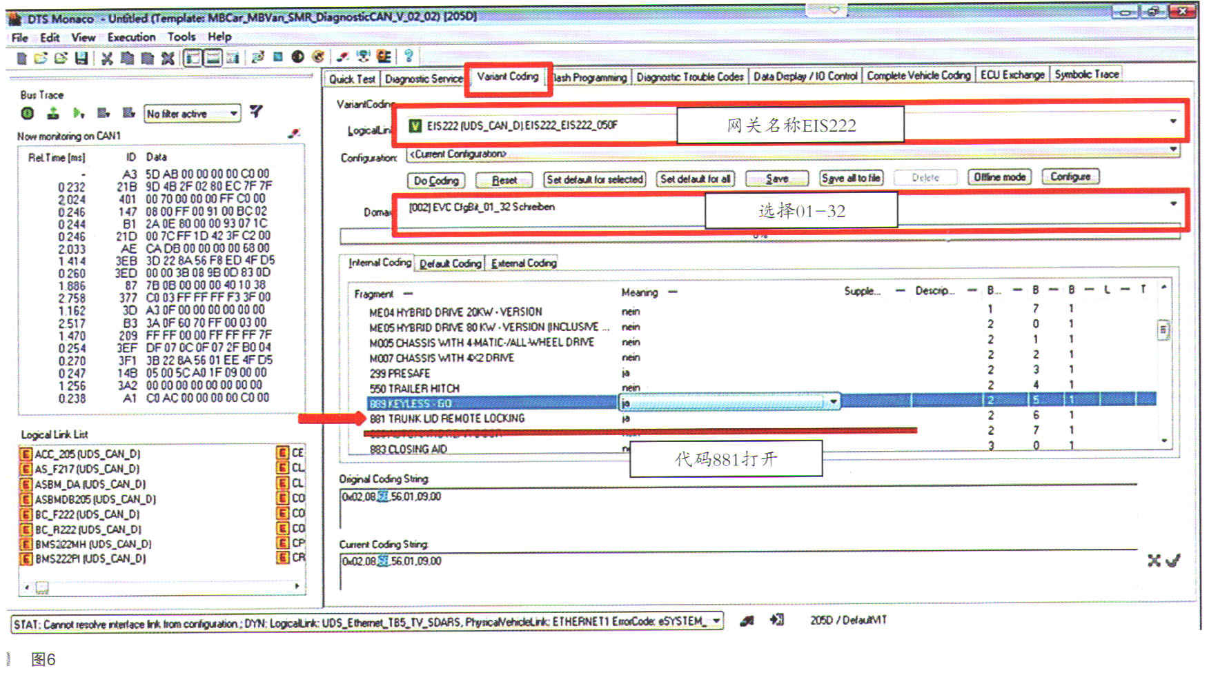Open the File menu
1209x675 pixels.
coord(20,37)
